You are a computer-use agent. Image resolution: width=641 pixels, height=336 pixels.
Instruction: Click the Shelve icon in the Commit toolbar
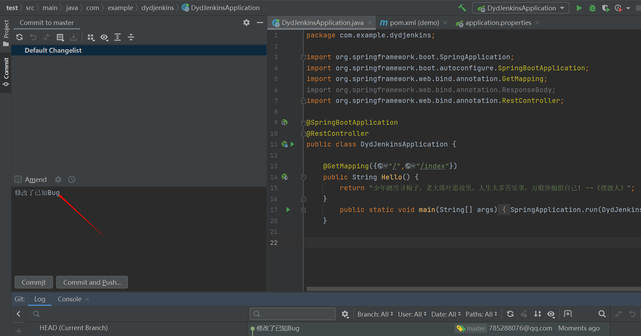pos(73,37)
